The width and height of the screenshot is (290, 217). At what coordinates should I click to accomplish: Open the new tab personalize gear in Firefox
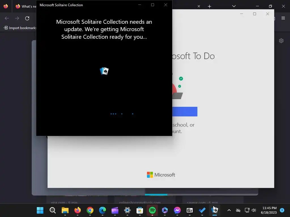281,41
